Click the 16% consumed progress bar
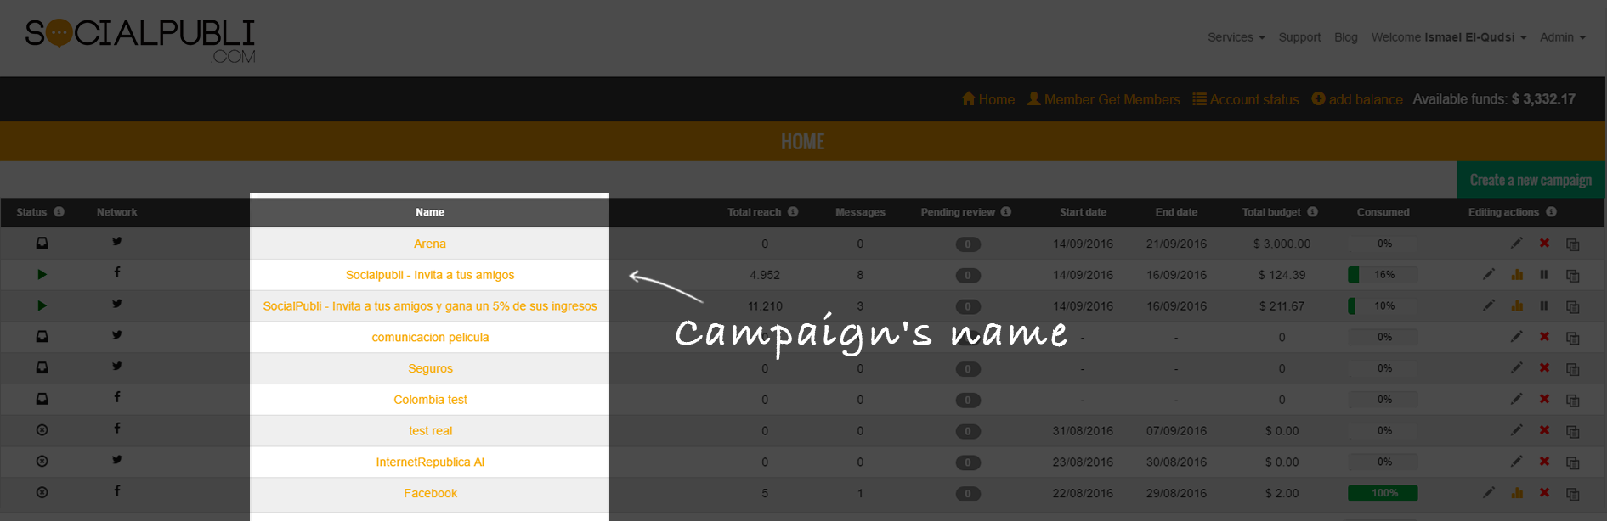 coord(1383,275)
